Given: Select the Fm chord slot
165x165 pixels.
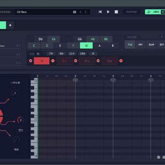Looking at the screenshot, I should 87,61.
